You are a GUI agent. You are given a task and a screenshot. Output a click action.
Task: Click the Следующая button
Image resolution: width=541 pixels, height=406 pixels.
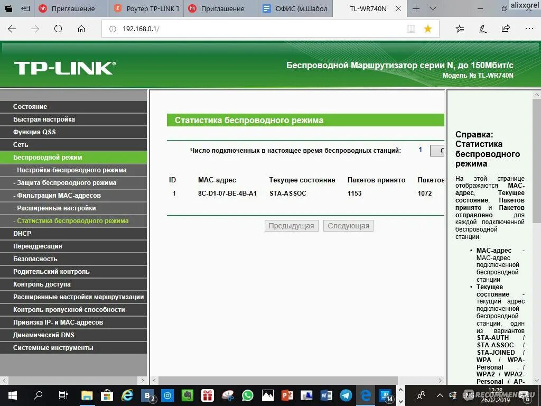pos(349,226)
